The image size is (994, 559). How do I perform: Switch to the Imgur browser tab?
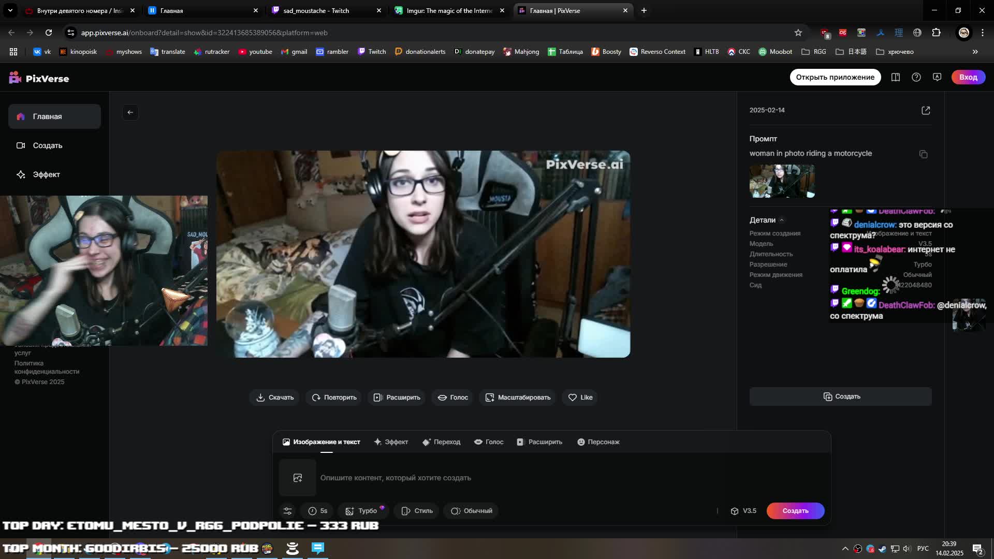pos(450,10)
